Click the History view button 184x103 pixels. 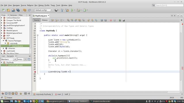45,20
